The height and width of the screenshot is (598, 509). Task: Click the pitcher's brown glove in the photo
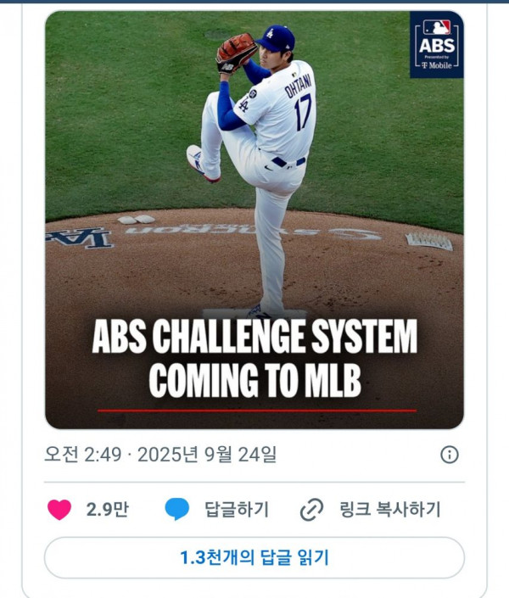[x=236, y=53]
